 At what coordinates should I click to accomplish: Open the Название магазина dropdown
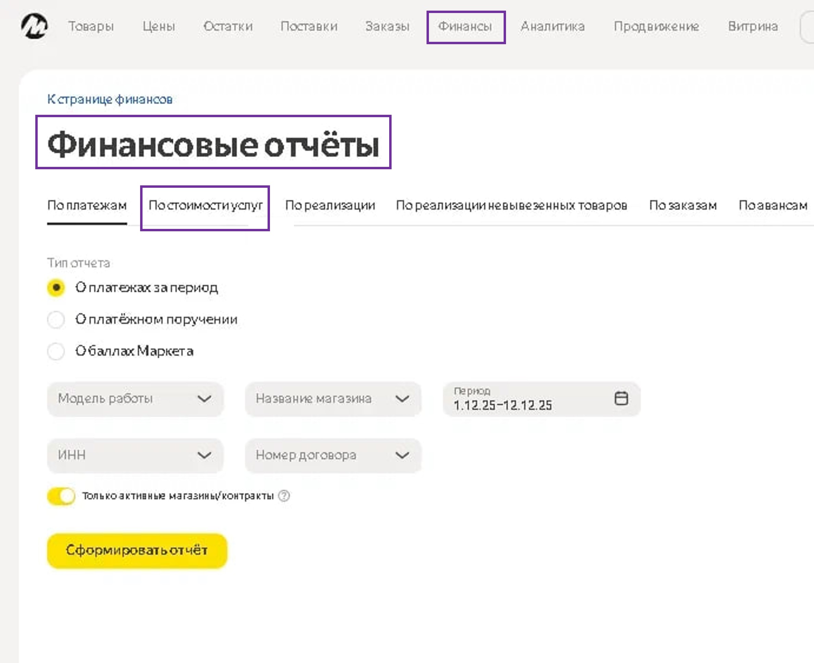click(x=333, y=399)
